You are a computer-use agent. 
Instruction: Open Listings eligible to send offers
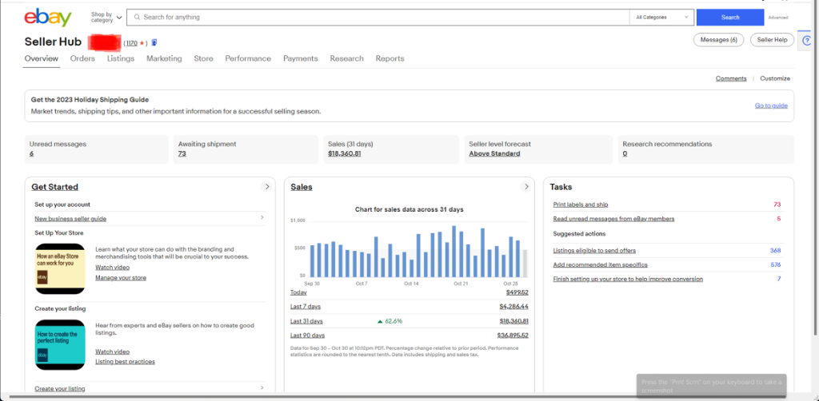click(594, 251)
